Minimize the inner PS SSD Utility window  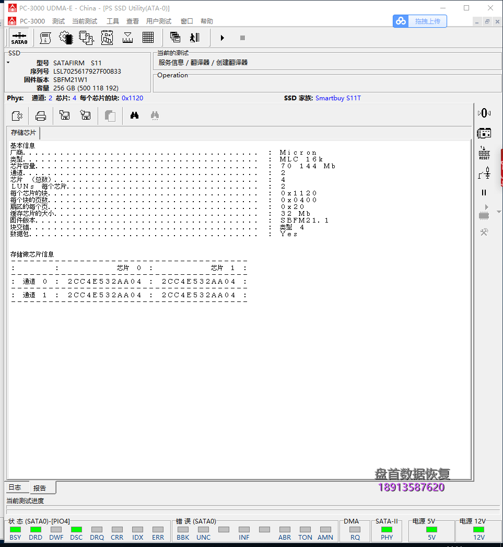pyautogui.click(x=476, y=21)
